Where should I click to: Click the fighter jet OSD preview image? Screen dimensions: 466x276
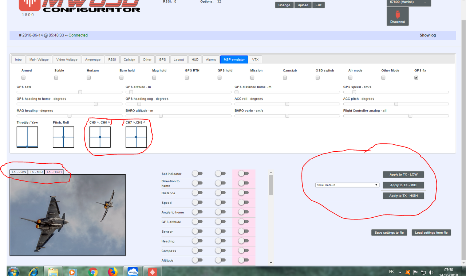point(68,215)
